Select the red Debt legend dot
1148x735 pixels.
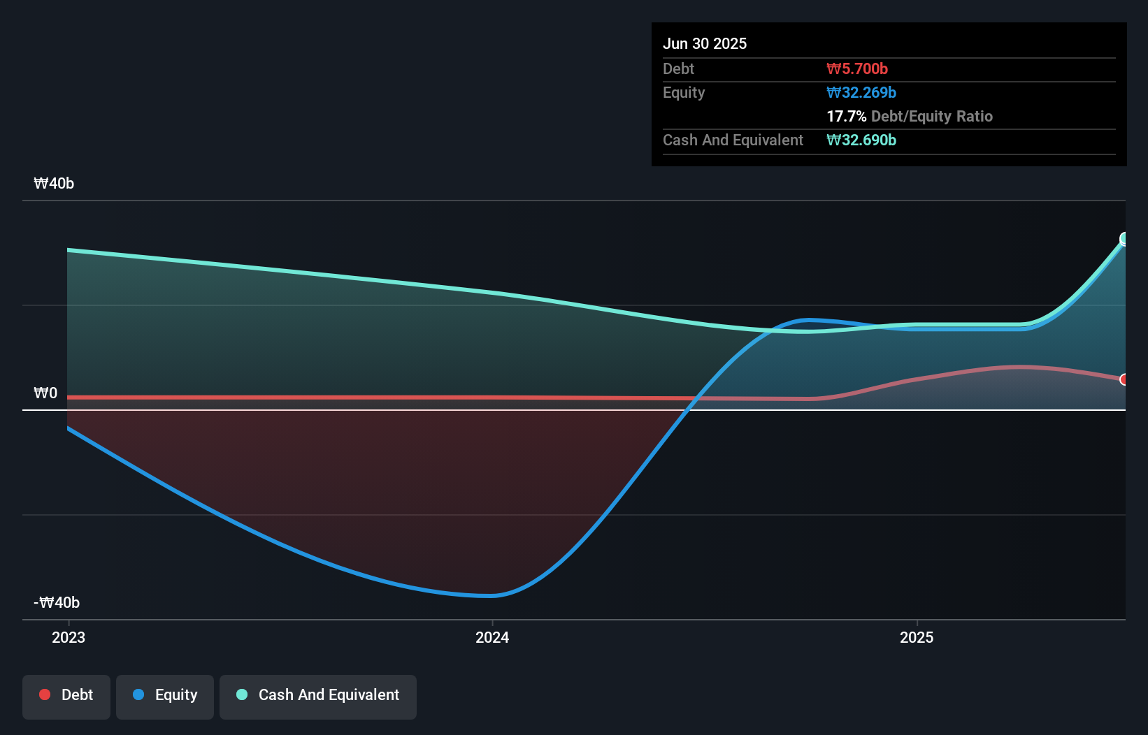pos(43,694)
